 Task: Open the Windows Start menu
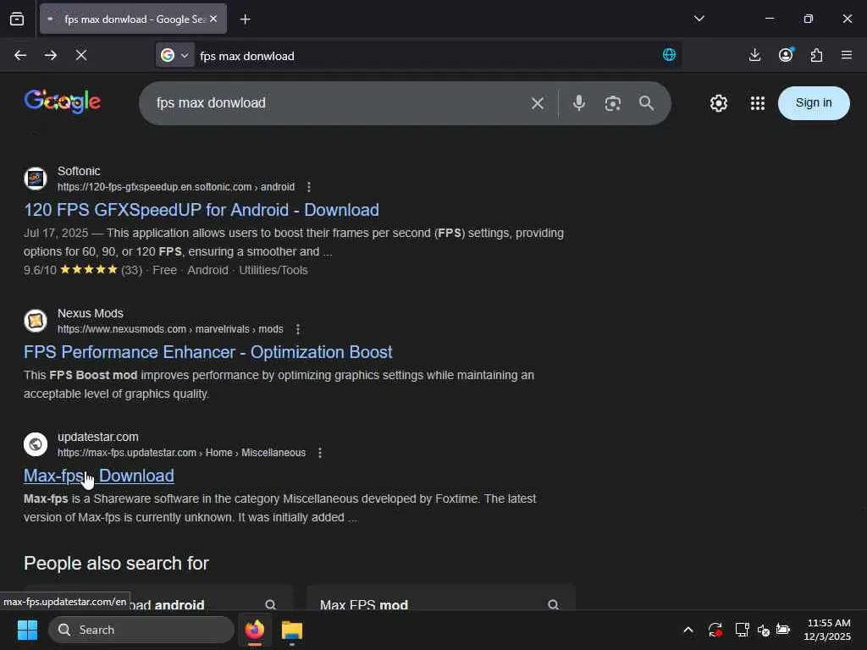coord(27,630)
